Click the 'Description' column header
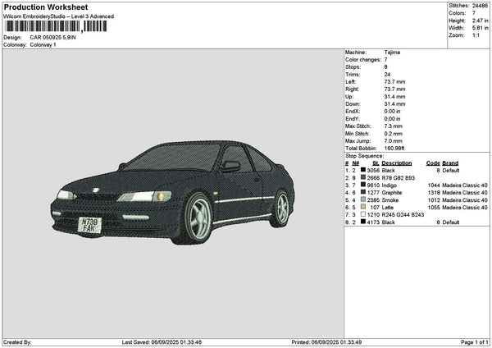The width and height of the screenshot is (492, 348). pyautogui.click(x=397, y=163)
